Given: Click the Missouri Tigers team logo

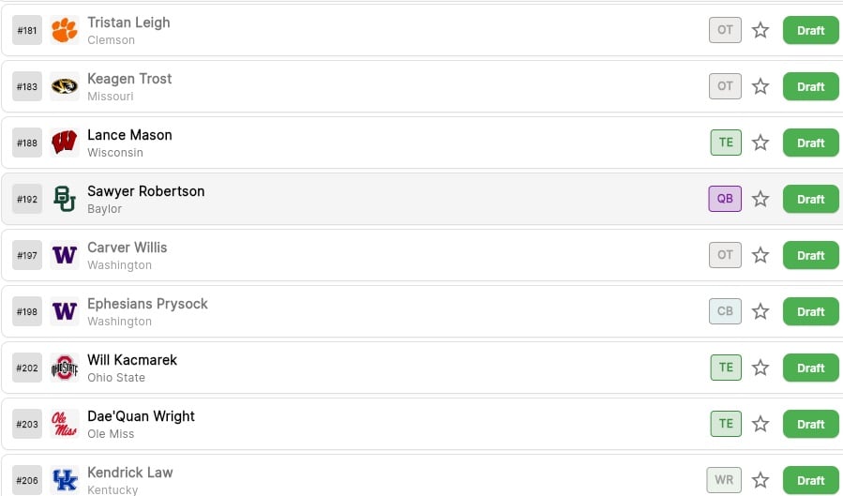Looking at the screenshot, I should pos(65,86).
